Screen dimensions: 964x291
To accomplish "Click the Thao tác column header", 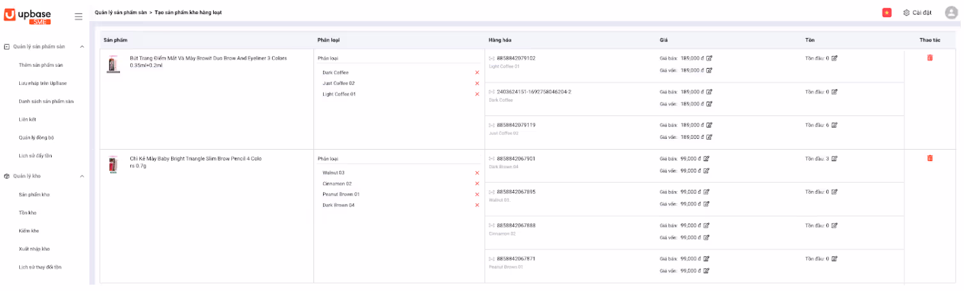I will click(930, 40).
